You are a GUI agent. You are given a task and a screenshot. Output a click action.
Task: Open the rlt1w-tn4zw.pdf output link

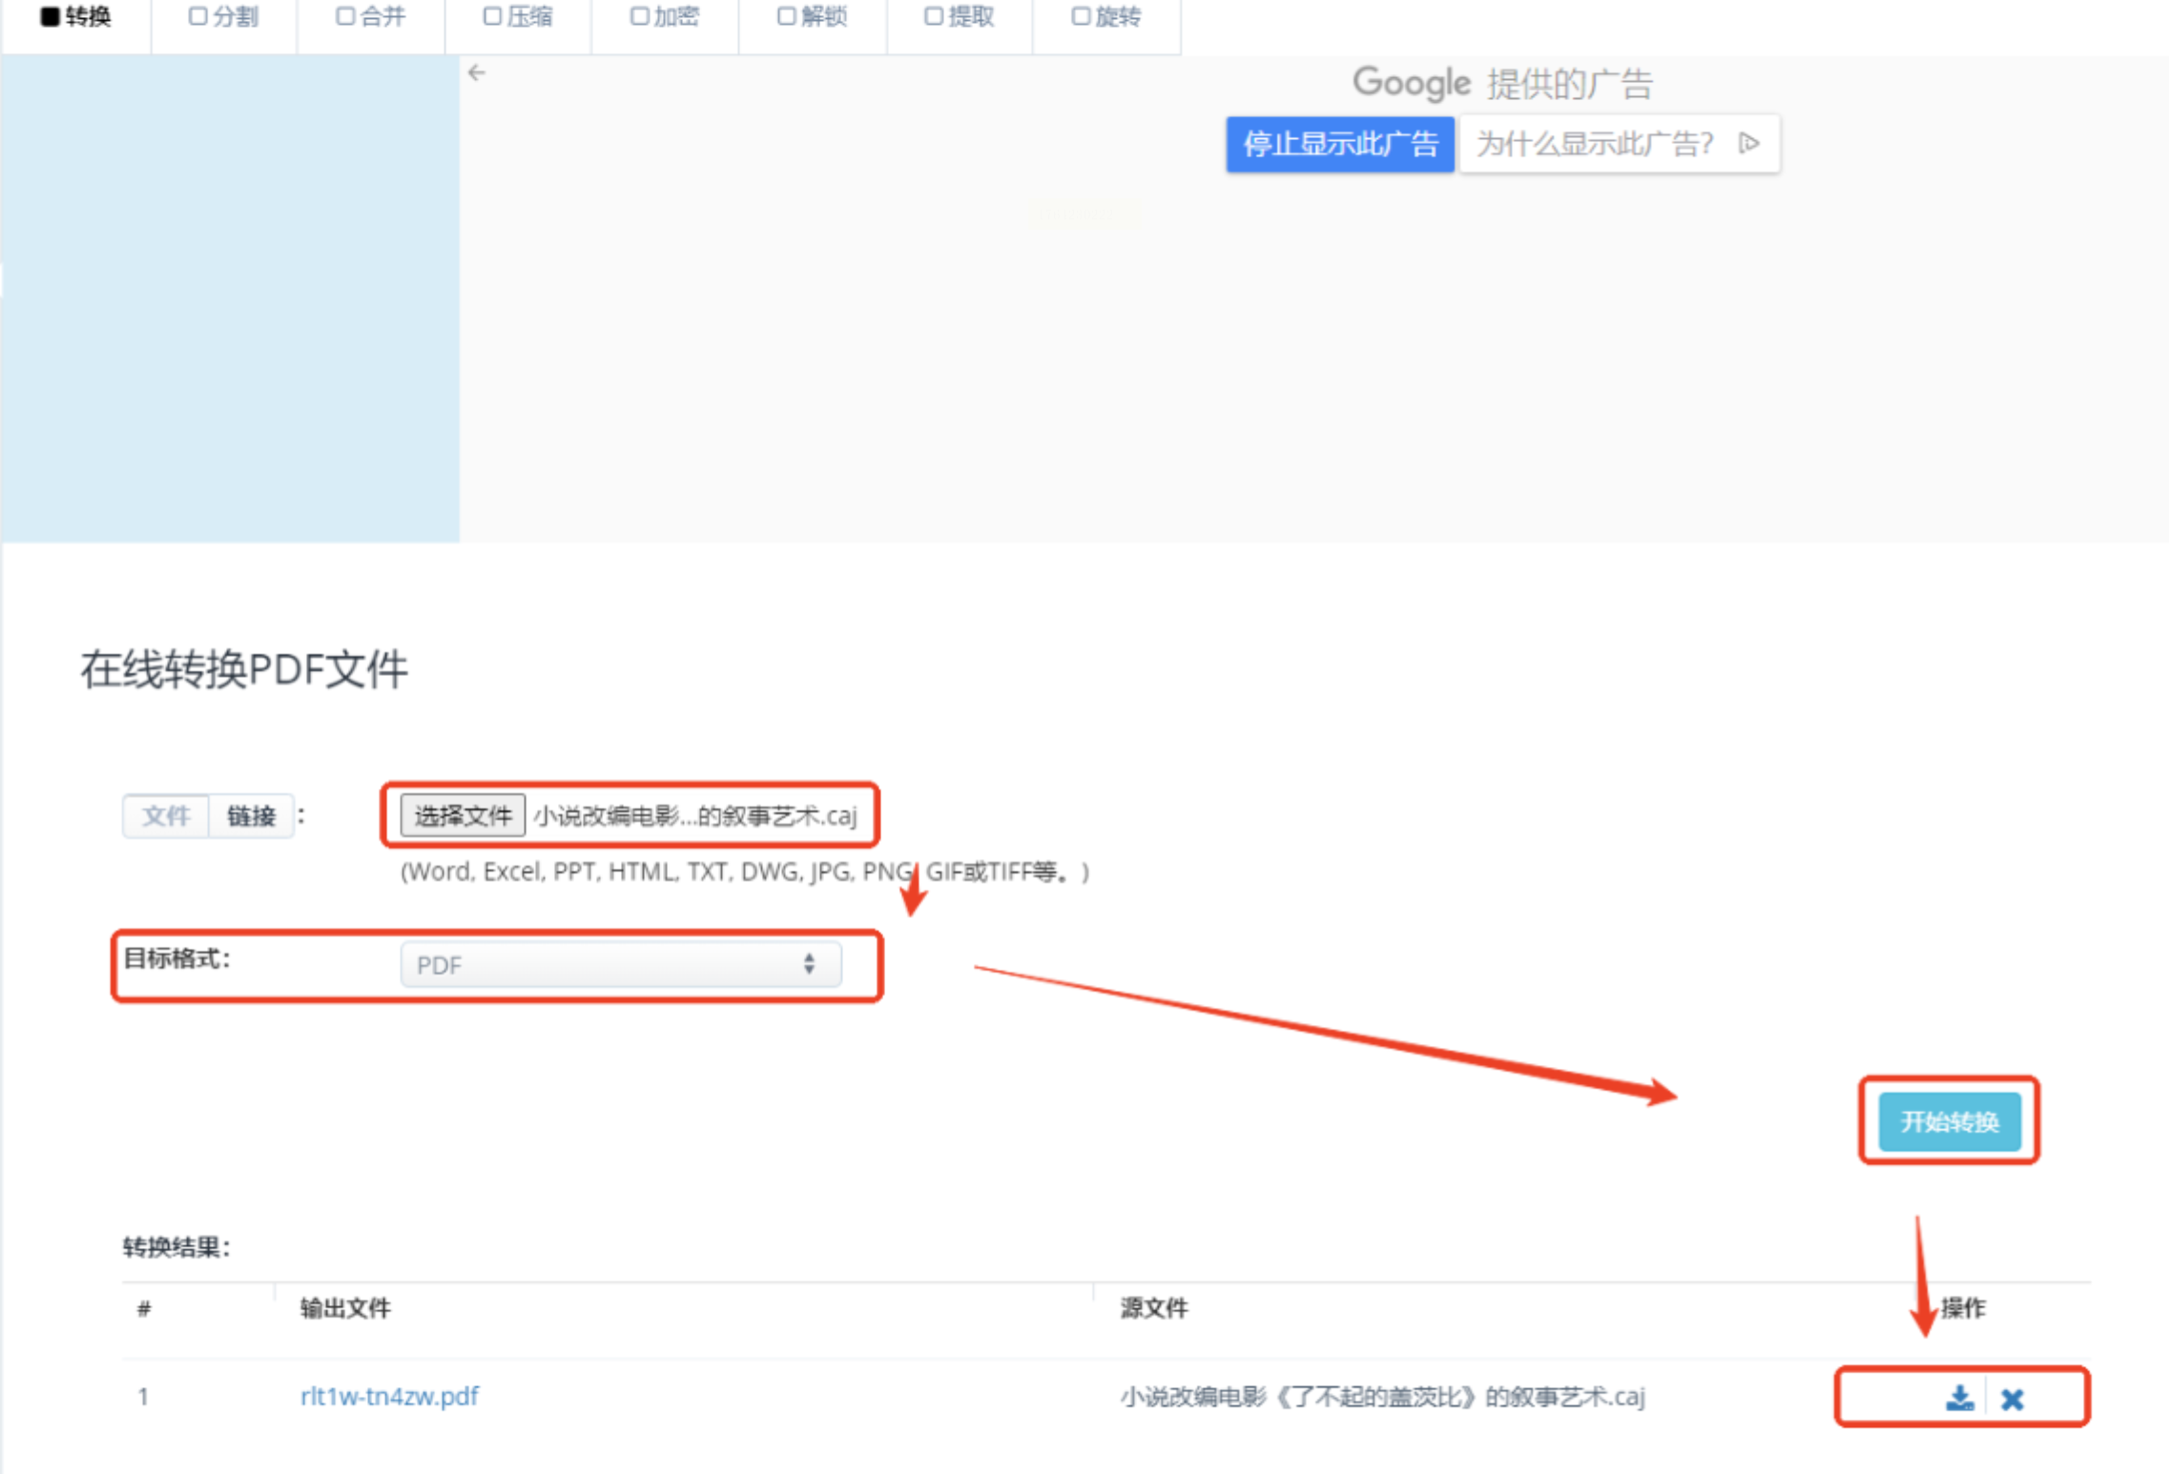click(389, 1397)
